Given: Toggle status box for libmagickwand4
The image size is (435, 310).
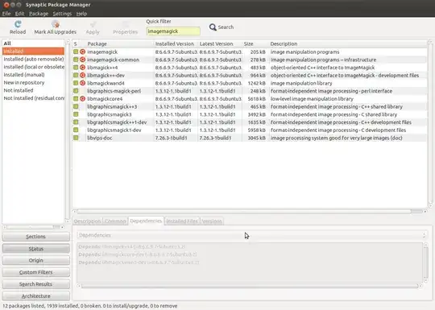Looking at the screenshot, I should (76, 83).
